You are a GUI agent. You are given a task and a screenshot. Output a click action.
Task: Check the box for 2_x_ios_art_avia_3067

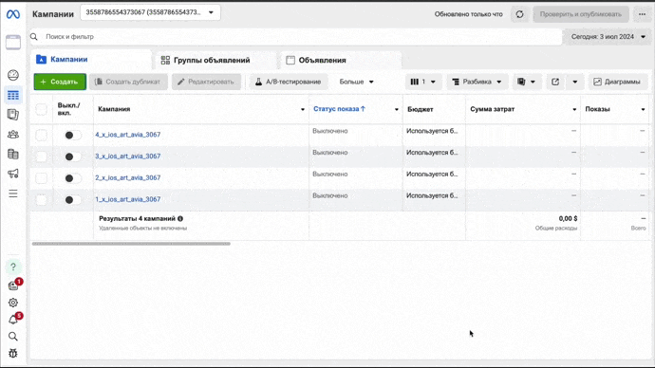[x=41, y=178]
